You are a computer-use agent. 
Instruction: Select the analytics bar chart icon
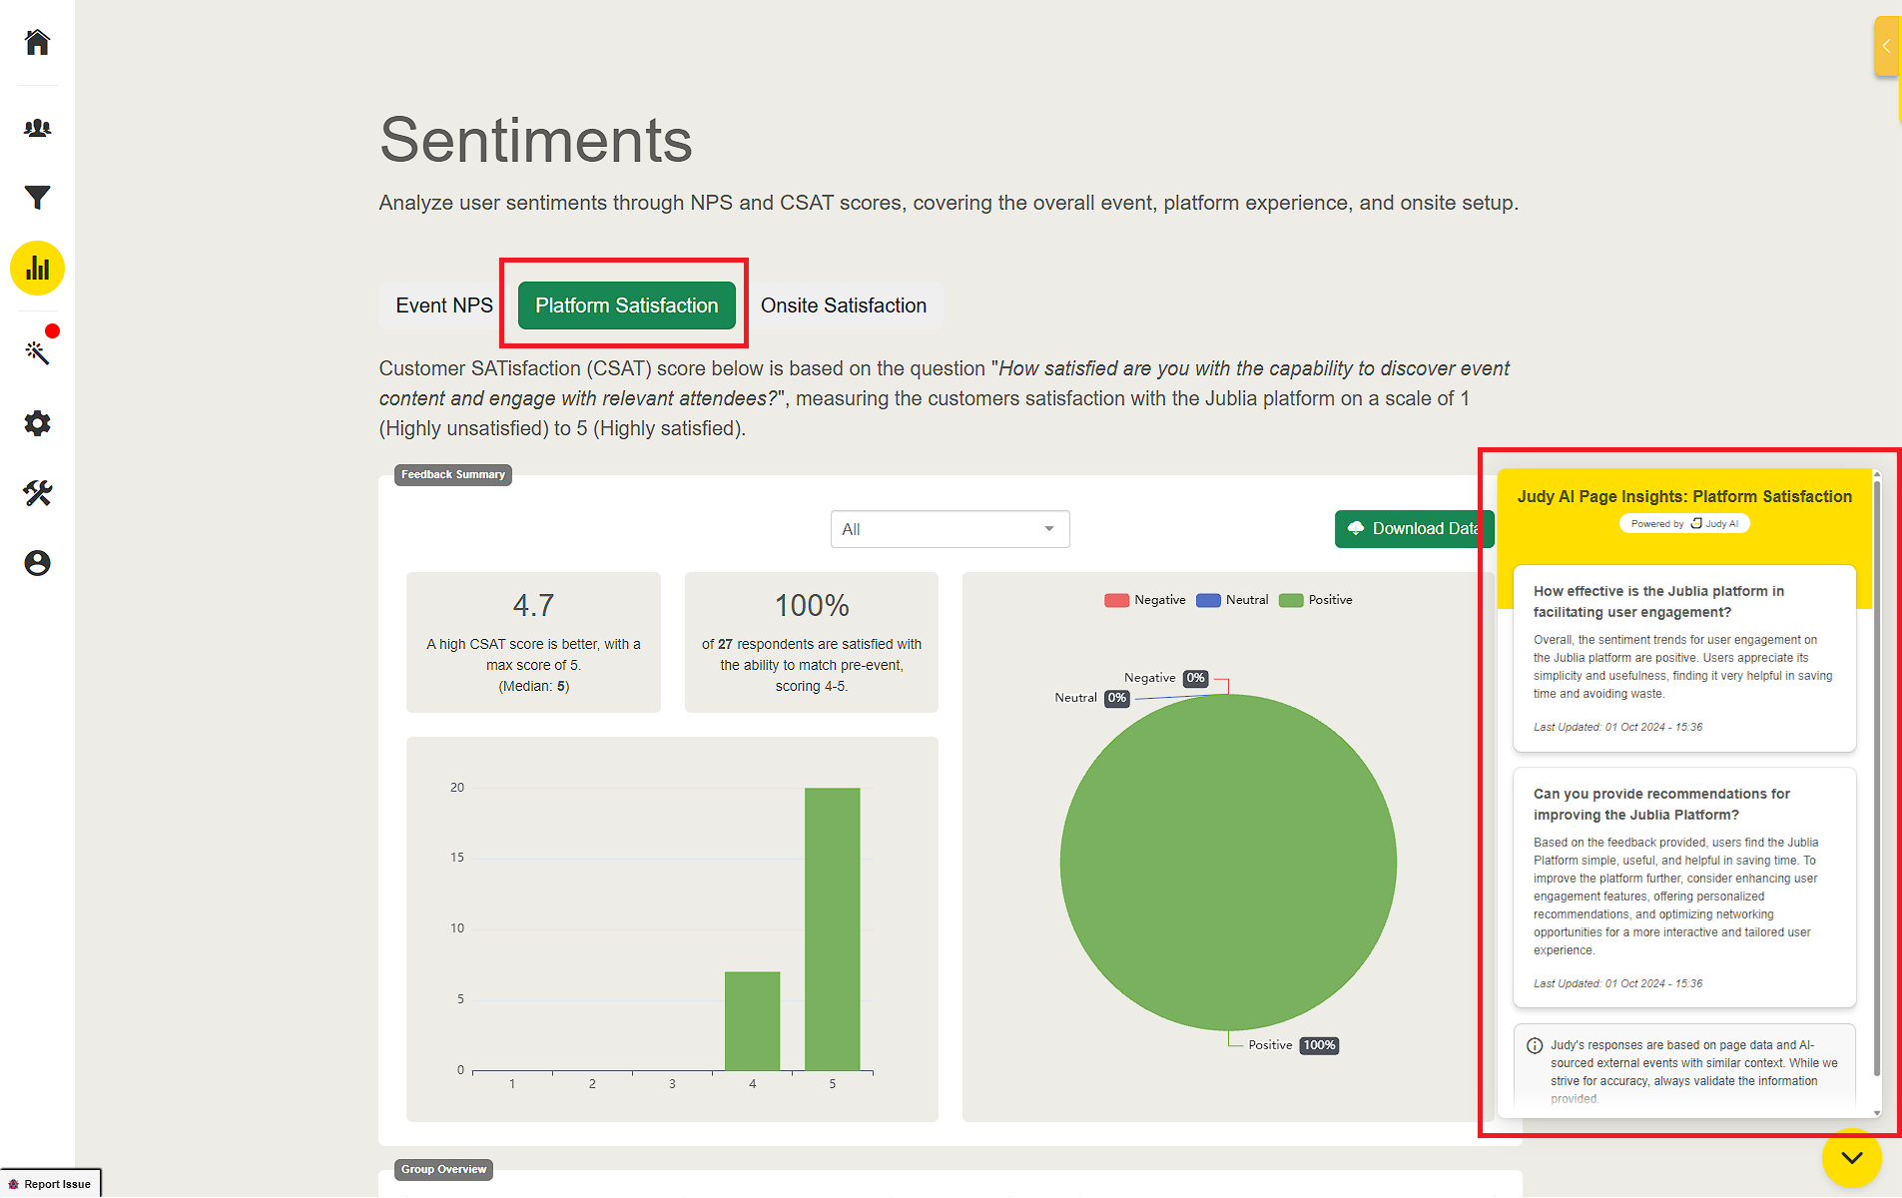tap(37, 269)
